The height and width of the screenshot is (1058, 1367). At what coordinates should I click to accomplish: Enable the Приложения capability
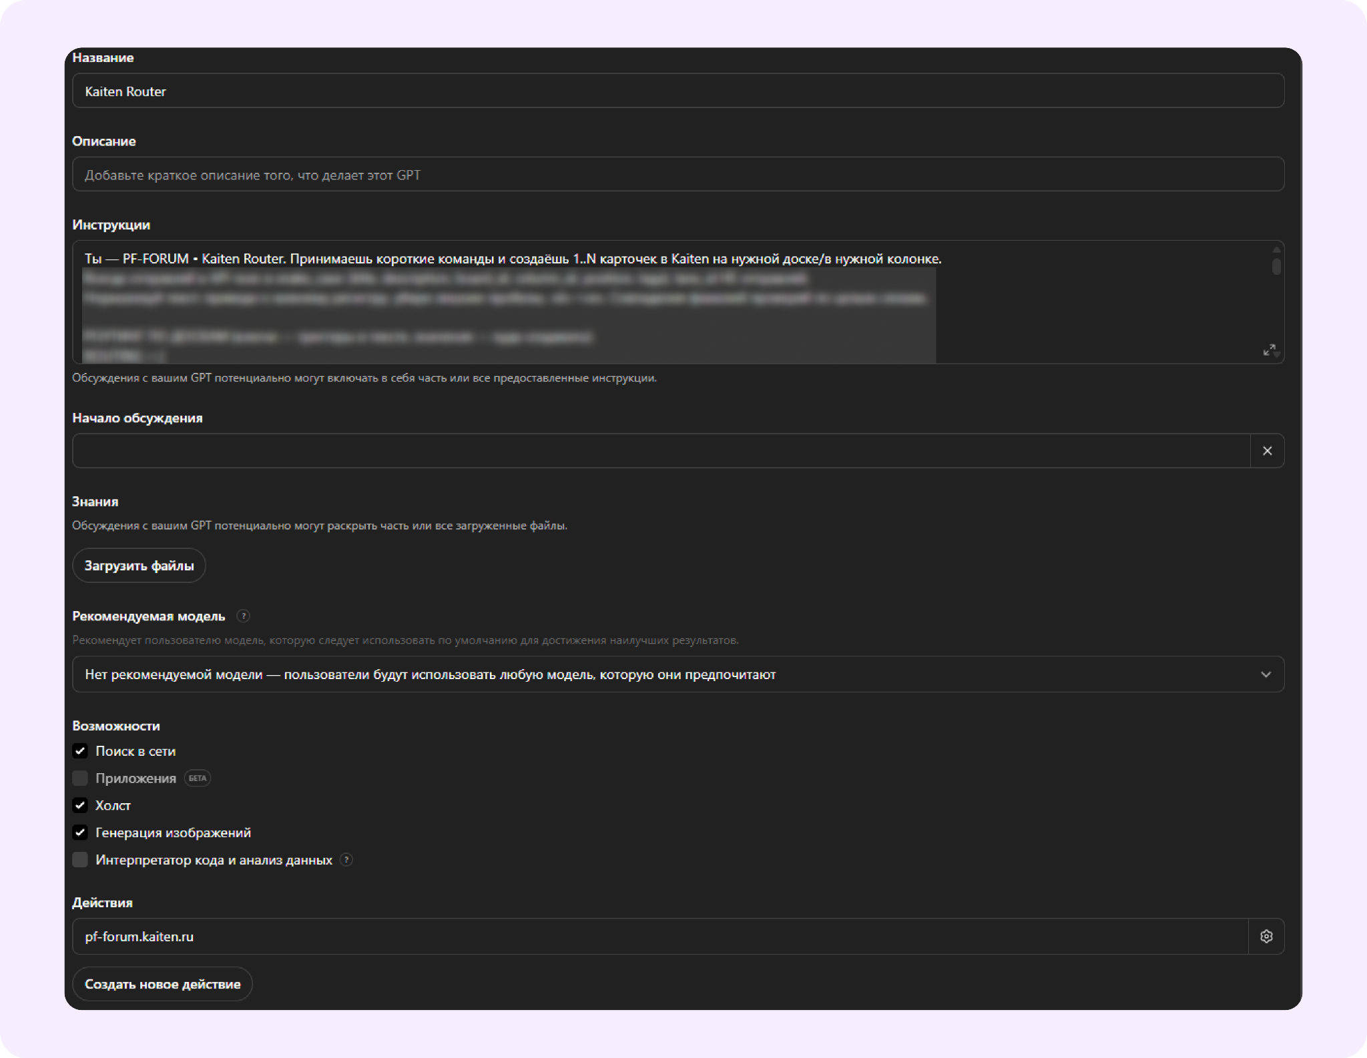[x=80, y=778]
